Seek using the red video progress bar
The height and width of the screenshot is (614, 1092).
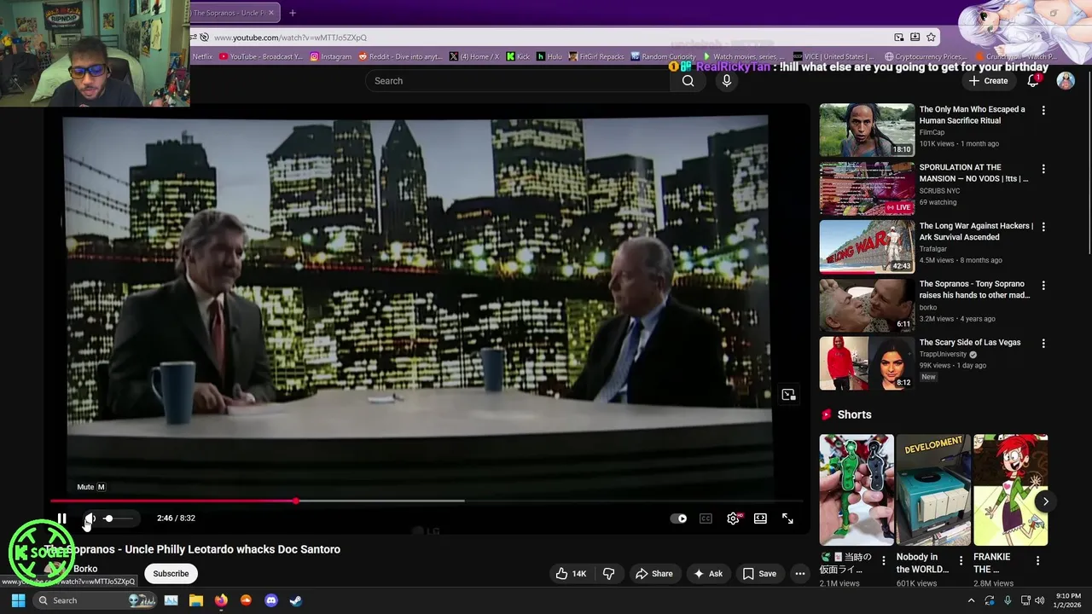(427, 501)
